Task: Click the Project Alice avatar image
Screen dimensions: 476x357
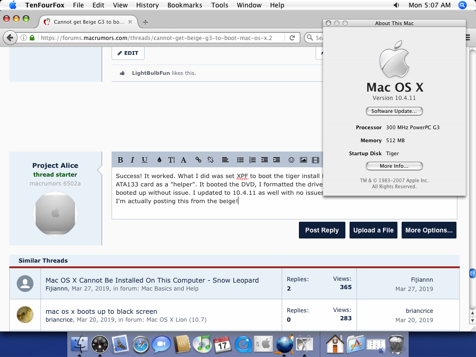Action: 55,214
